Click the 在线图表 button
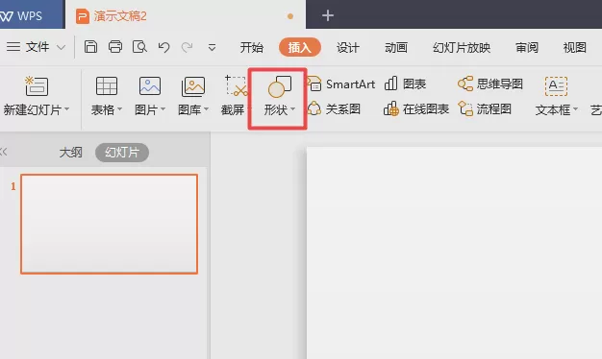 coord(416,109)
